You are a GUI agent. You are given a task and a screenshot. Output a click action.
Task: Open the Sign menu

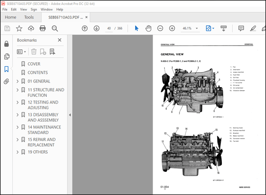pyautogui.click(x=34, y=9)
